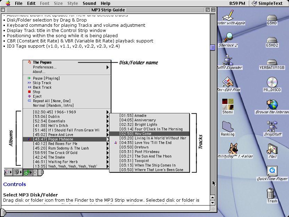Viewport: 289px width, 217px height.
Task: Click the vertical scrollbar thumb
Action: pos(212,47)
